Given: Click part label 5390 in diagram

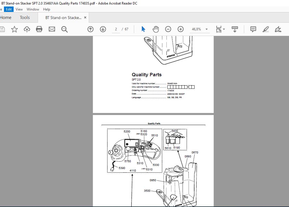Looking at the screenshot, I should click(122, 168).
